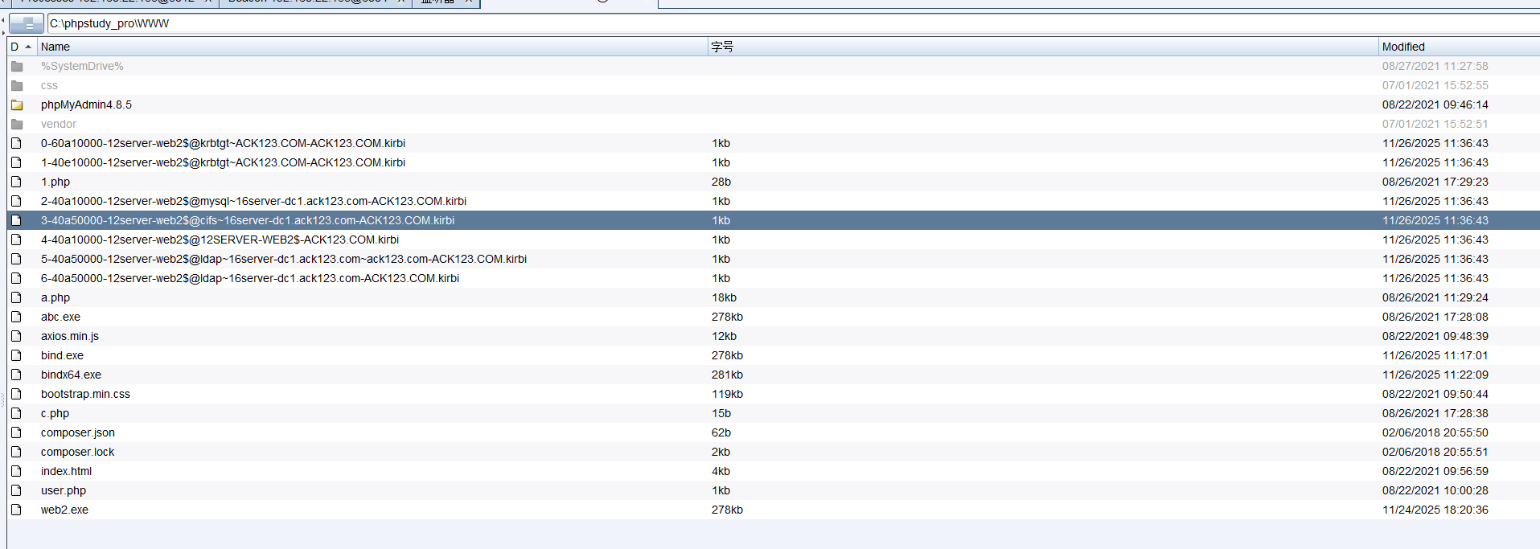Click the file icon beside index.html
Viewport: 1540px width, 549px height.
click(16, 471)
